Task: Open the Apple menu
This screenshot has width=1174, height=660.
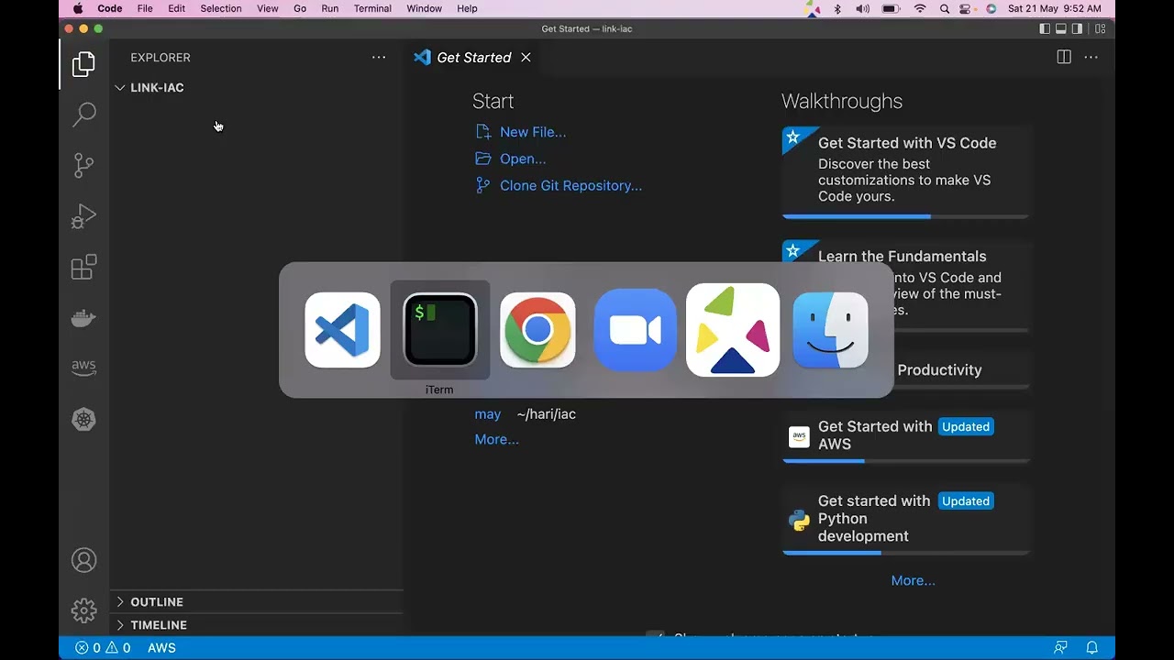Action: pyautogui.click(x=77, y=8)
